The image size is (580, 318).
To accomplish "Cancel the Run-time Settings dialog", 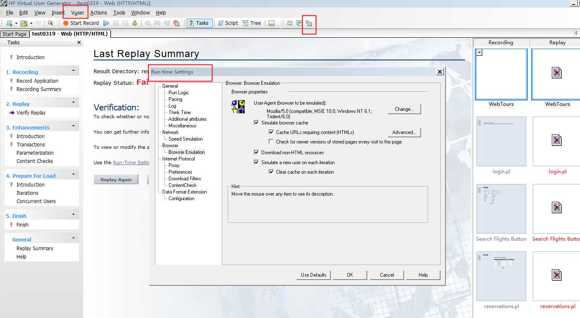I will tap(387, 275).
